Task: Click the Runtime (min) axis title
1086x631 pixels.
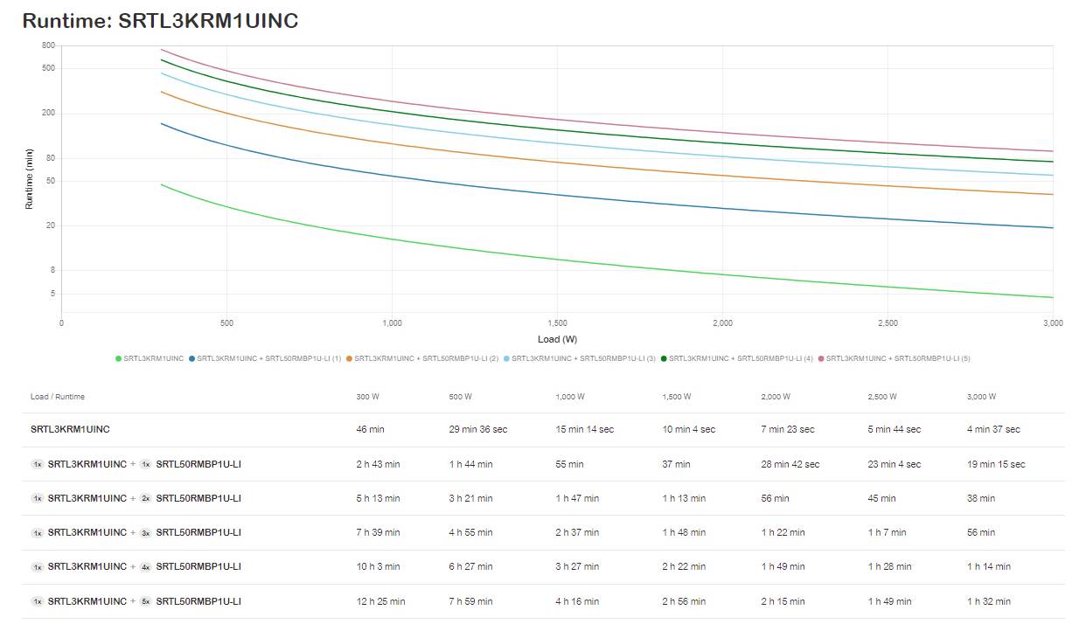Action: pos(29,178)
